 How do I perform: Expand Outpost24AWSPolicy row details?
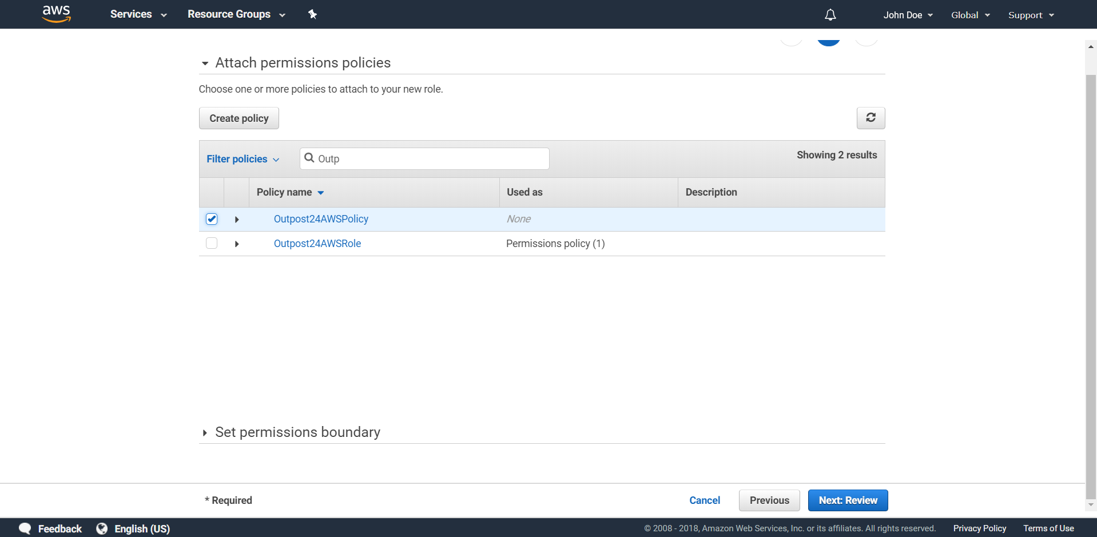click(x=237, y=220)
